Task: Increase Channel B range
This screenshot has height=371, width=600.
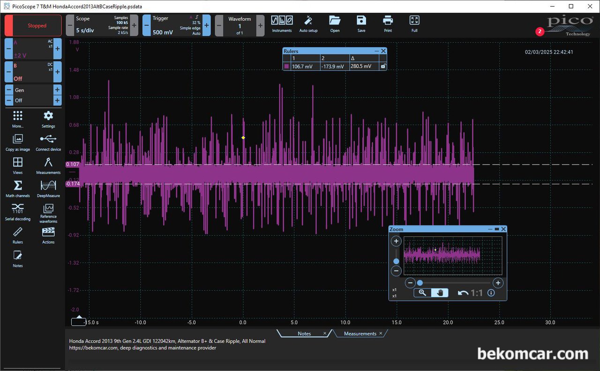Action: point(57,72)
